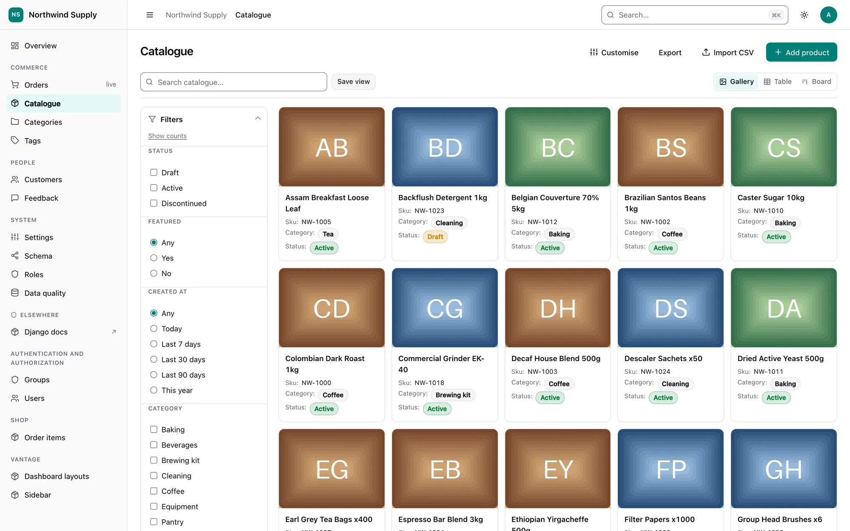850x531 pixels.
Task: Click the Search catalogue input field
Action: point(234,82)
